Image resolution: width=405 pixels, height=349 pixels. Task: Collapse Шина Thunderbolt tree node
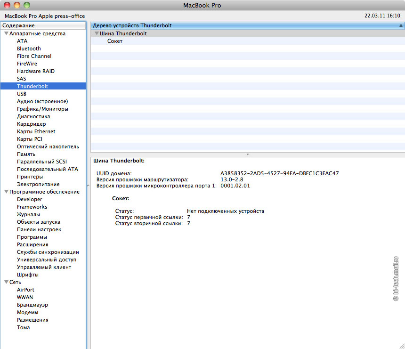click(97, 33)
